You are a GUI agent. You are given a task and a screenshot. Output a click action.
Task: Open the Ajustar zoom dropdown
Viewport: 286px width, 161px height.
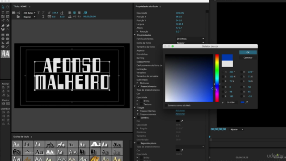pyautogui.click(x=236, y=129)
